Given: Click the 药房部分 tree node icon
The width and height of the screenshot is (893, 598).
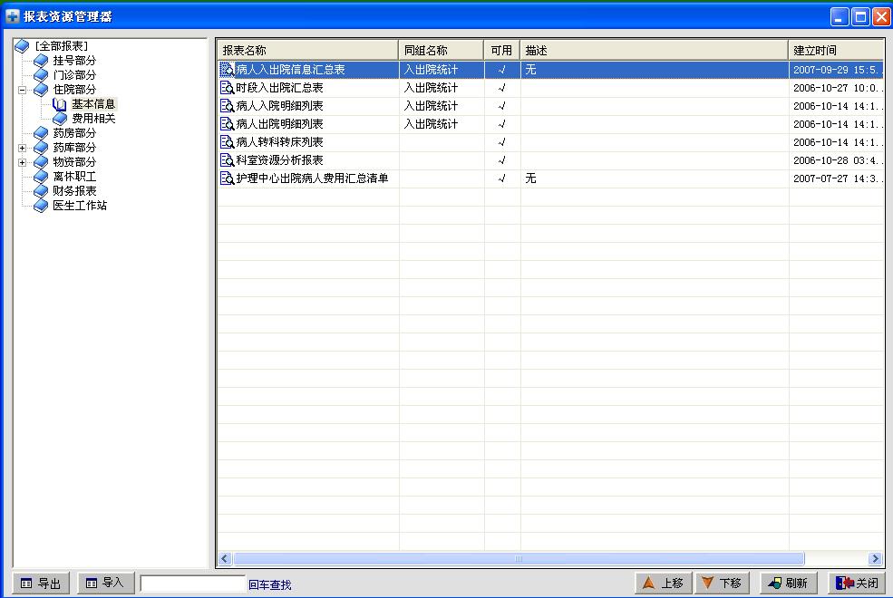Looking at the screenshot, I should point(41,133).
